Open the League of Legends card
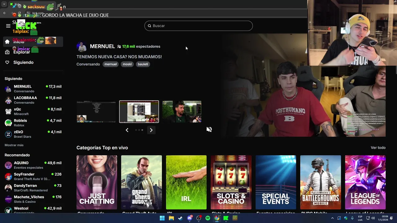The width and height of the screenshot is (397, 223). click(x=365, y=182)
